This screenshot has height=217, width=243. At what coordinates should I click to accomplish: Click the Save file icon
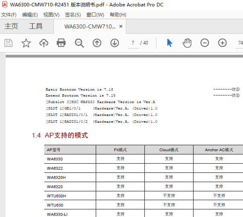point(8,43)
